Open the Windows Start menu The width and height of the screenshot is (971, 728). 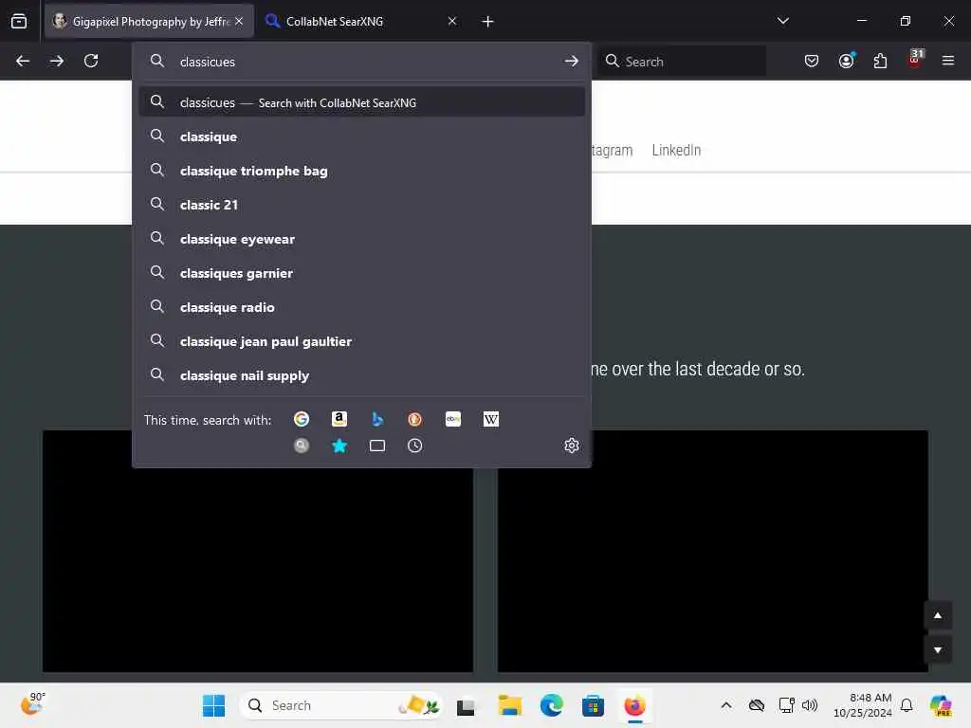click(214, 705)
